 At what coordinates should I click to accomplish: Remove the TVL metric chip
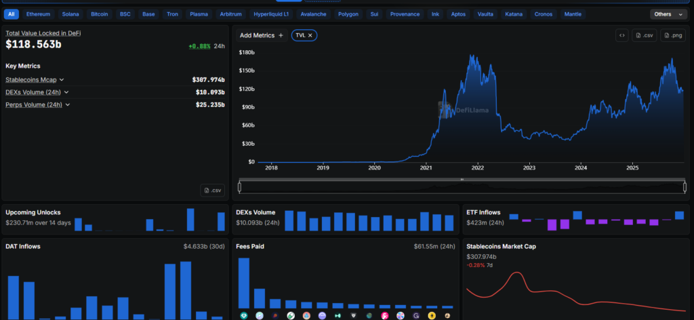(x=310, y=35)
